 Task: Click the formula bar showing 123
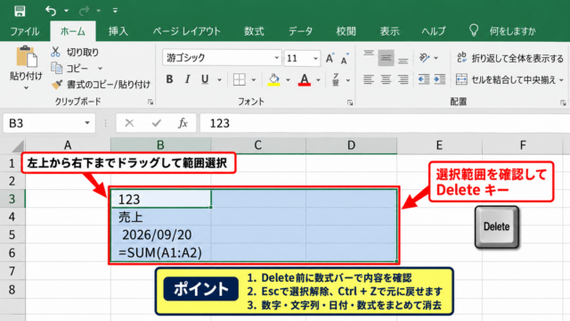(385, 123)
